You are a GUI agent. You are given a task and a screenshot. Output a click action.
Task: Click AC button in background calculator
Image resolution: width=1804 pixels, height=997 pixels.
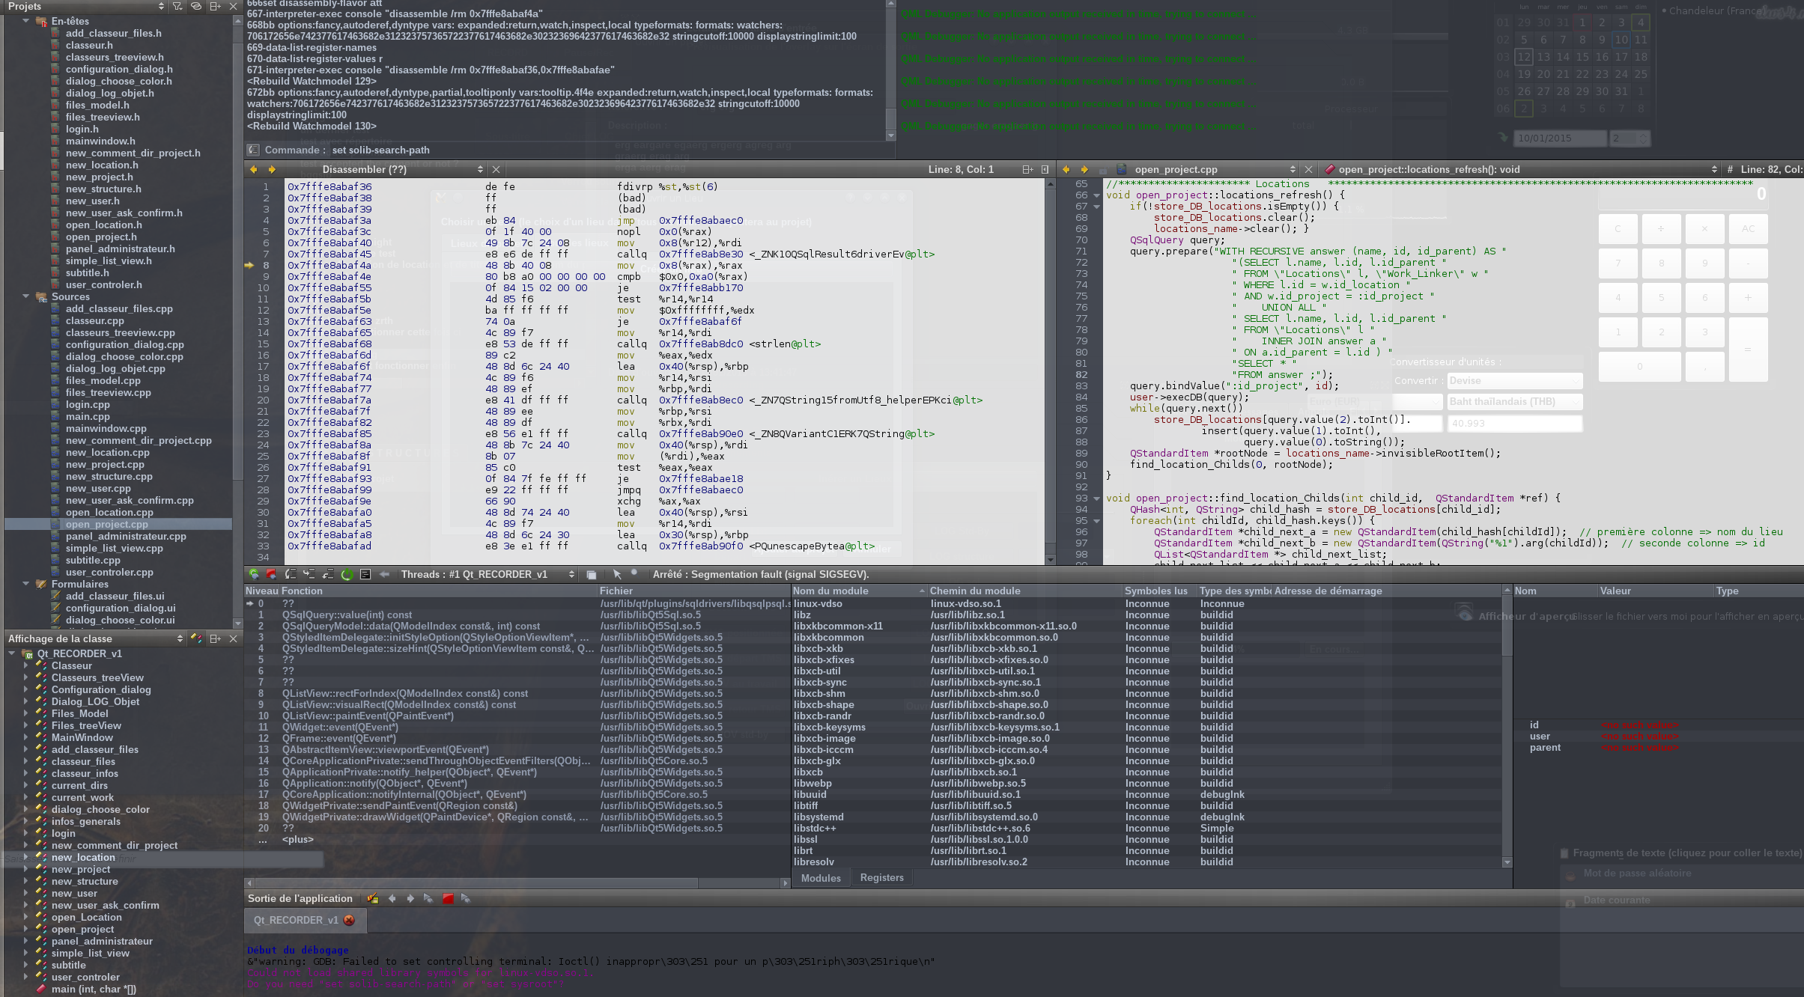tap(1748, 228)
